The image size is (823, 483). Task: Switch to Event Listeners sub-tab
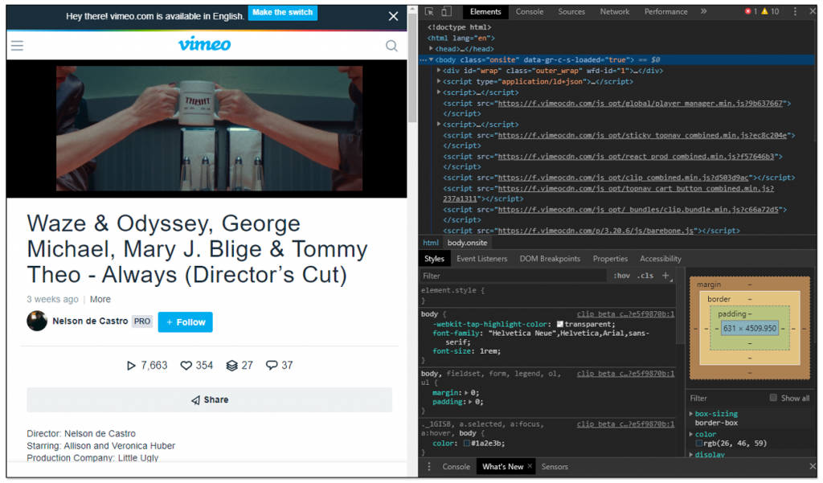pyautogui.click(x=482, y=259)
